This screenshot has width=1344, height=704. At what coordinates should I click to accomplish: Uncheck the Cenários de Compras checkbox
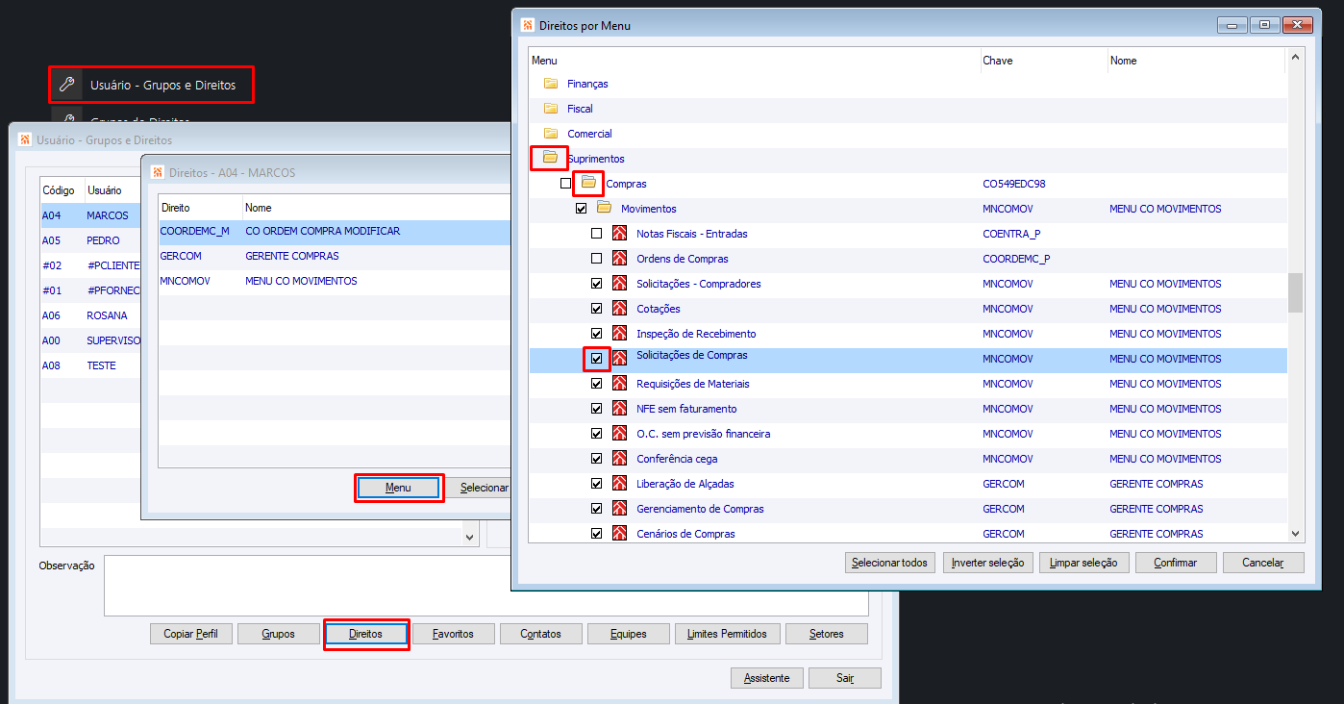[596, 534]
